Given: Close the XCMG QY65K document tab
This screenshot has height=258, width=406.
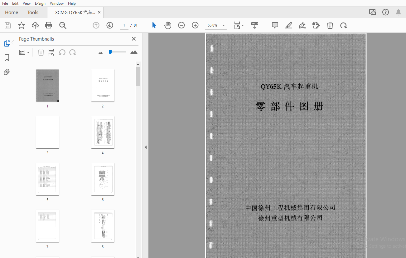Looking at the screenshot, I should pos(99,12).
